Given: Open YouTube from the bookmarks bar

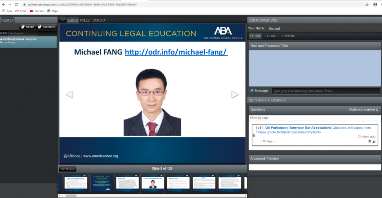Looking at the screenshot, I should [x=37, y=11].
